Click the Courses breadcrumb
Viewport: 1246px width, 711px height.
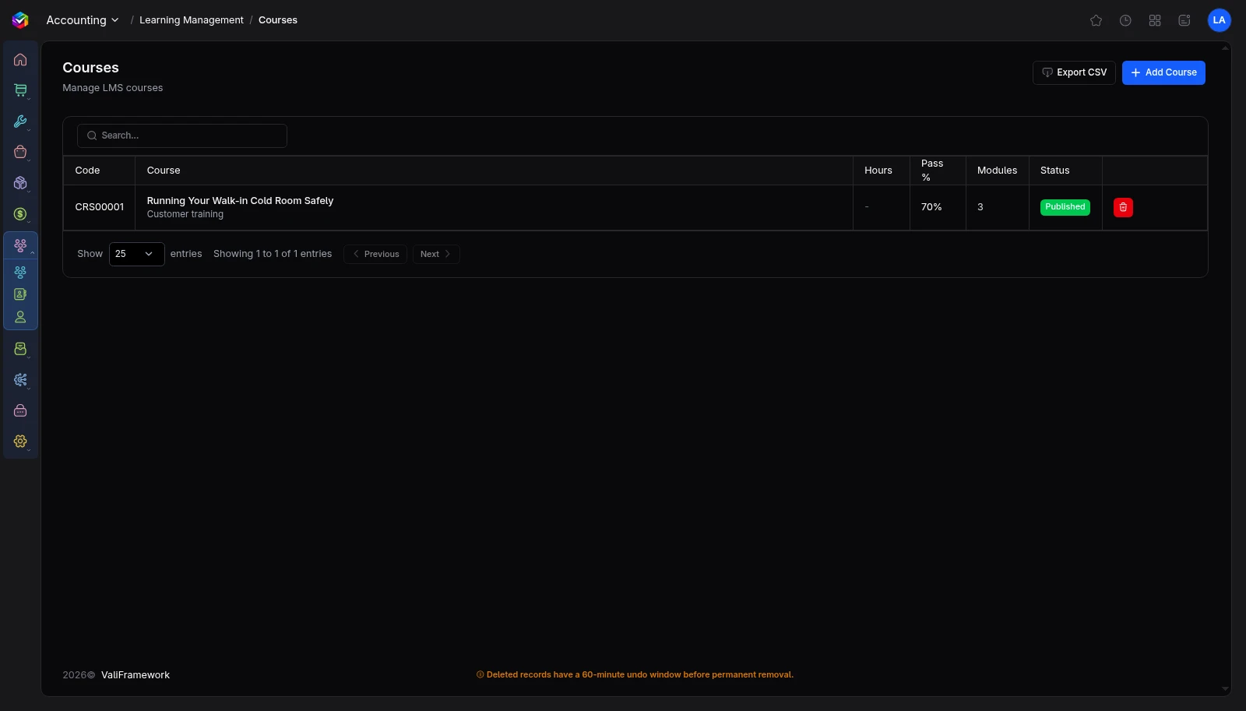pyautogui.click(x=278, y=20)
